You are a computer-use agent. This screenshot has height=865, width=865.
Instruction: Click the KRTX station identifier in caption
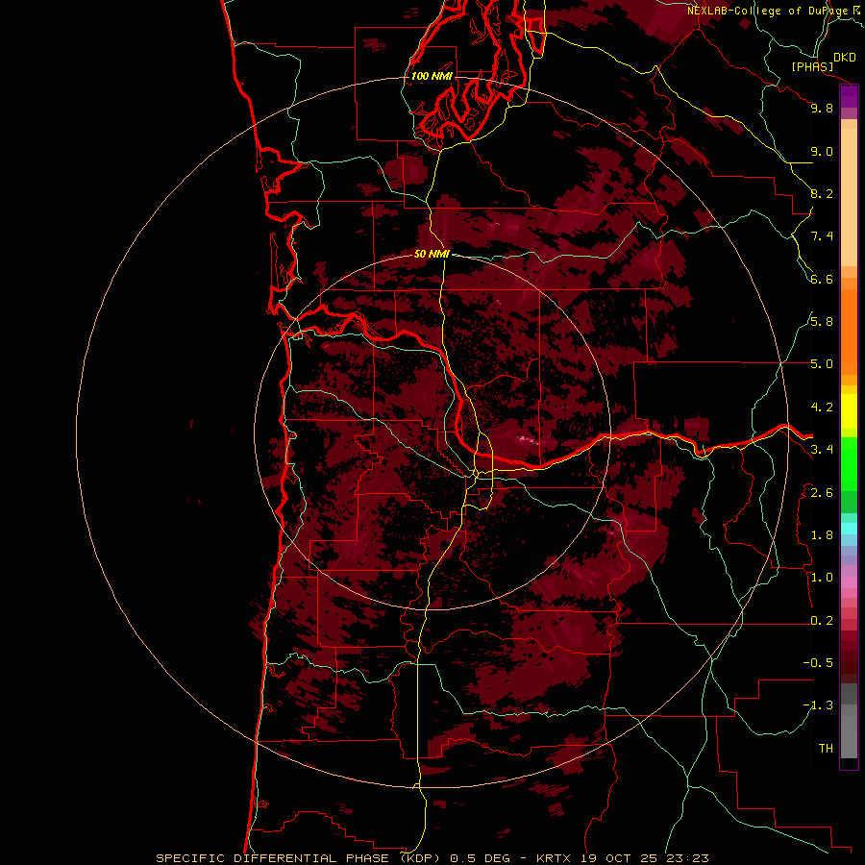point(556,858)
